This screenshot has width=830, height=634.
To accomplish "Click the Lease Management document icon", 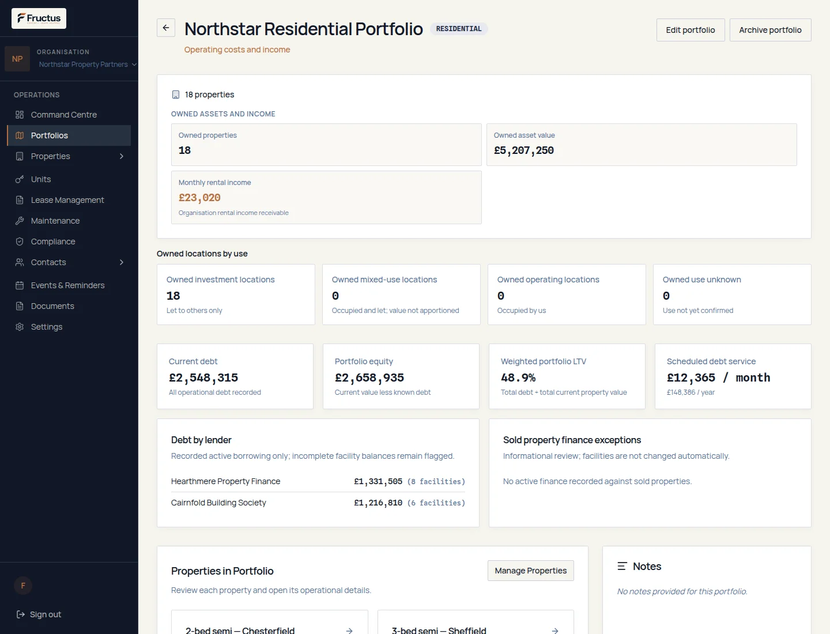I will point(20,200).
